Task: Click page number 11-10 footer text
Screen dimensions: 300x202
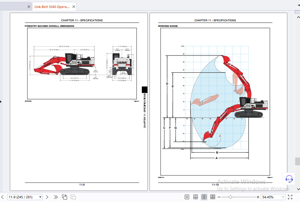Action: (x=215, y=185)
